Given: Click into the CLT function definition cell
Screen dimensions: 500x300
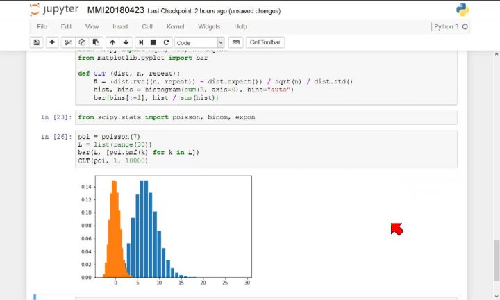Looking at the screenshot, I should 266,78.
